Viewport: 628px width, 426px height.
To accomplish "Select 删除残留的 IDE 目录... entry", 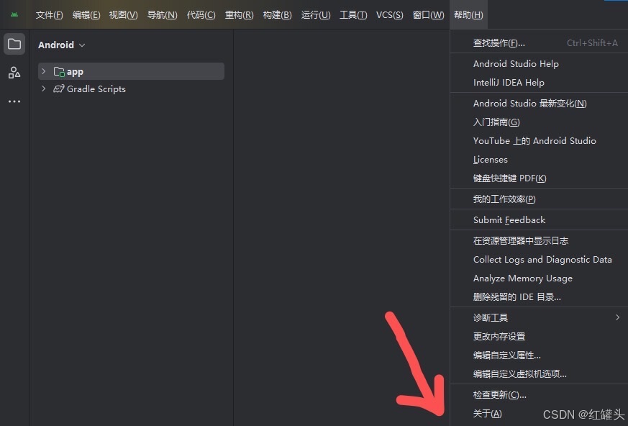I will (539, 297).
